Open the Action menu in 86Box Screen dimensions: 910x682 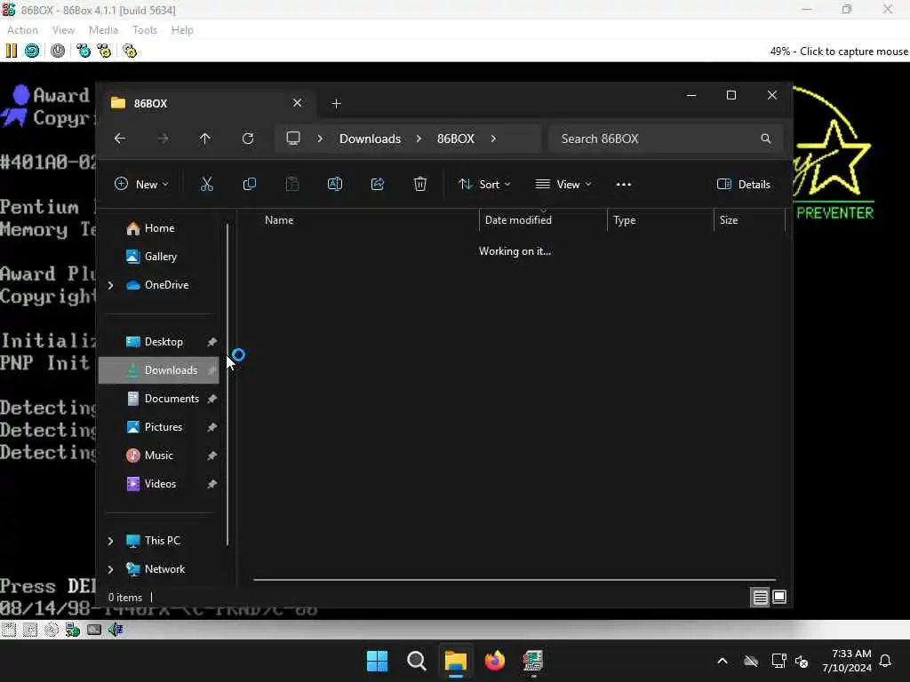tap(22, 30)
